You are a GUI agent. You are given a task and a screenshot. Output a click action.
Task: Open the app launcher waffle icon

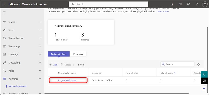pyautogui.click(x=4, y=4)
